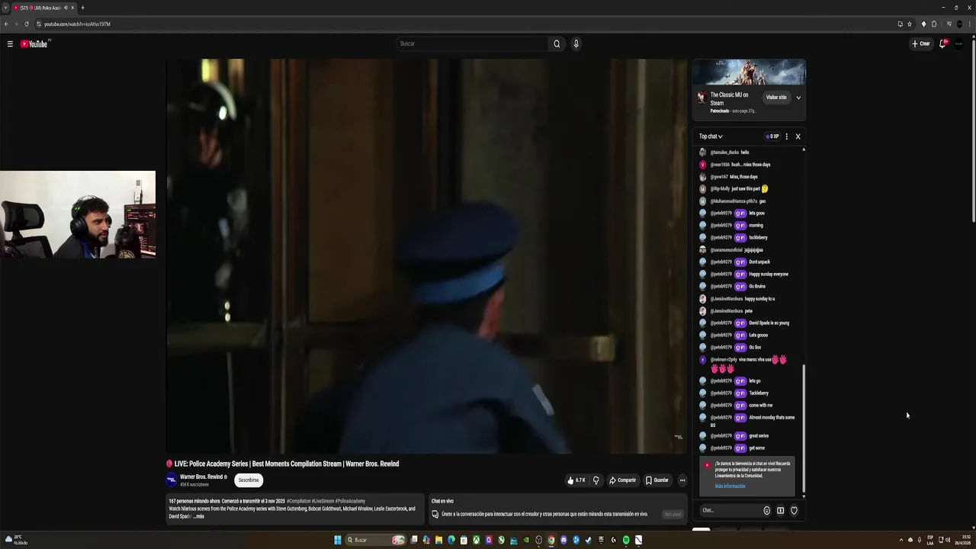Open The Classic MU on Steam ad title
The image size is (976, 549).
point(730,99)
